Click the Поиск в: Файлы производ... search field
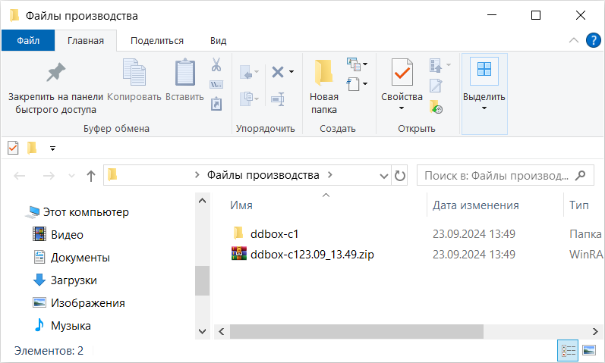 click(506, 175)
